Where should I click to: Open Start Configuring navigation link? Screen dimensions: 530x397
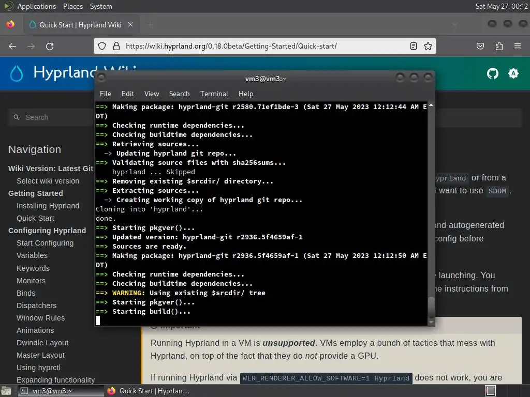coord(45,243)
